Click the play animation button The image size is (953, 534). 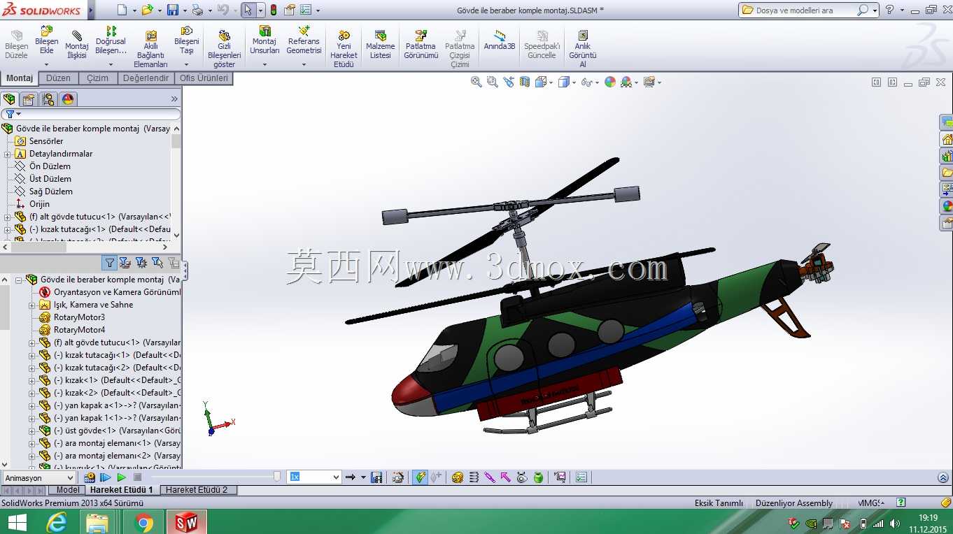pos(121,477)
